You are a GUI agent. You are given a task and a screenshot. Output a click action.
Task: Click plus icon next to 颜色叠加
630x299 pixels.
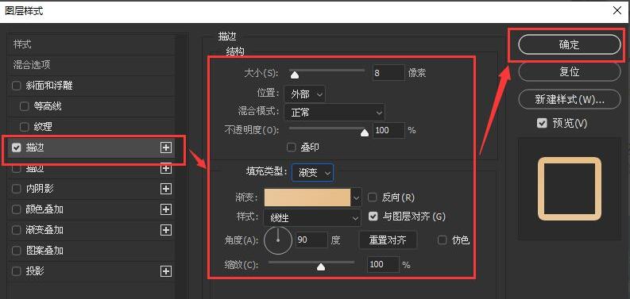[165, 209]
